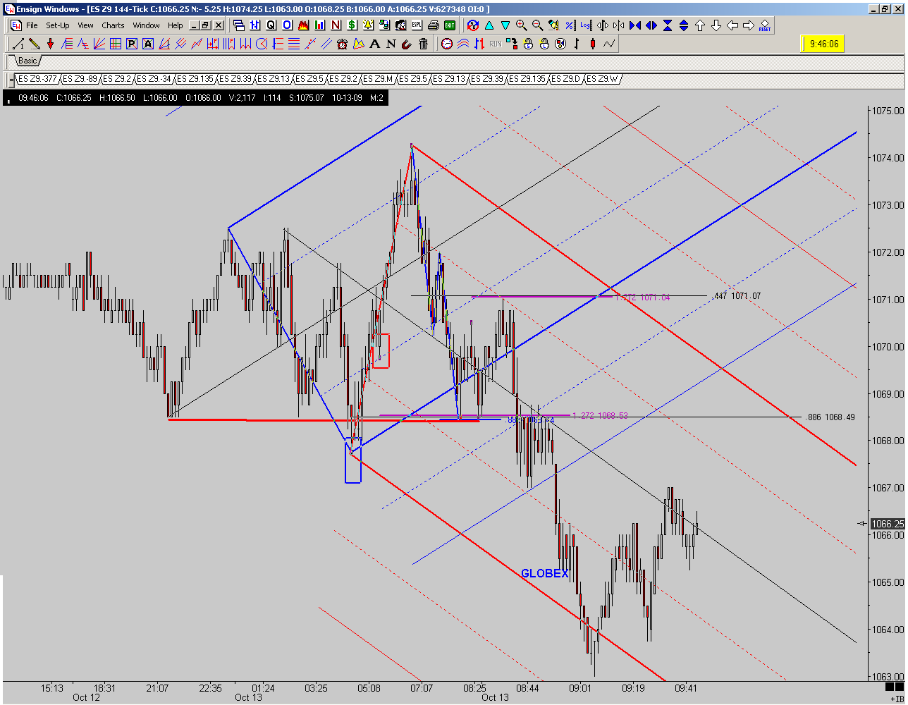This screenshot has height=705, width=908.
Task: Select the bold A text annotation tool
Action: tap(374, 44)
